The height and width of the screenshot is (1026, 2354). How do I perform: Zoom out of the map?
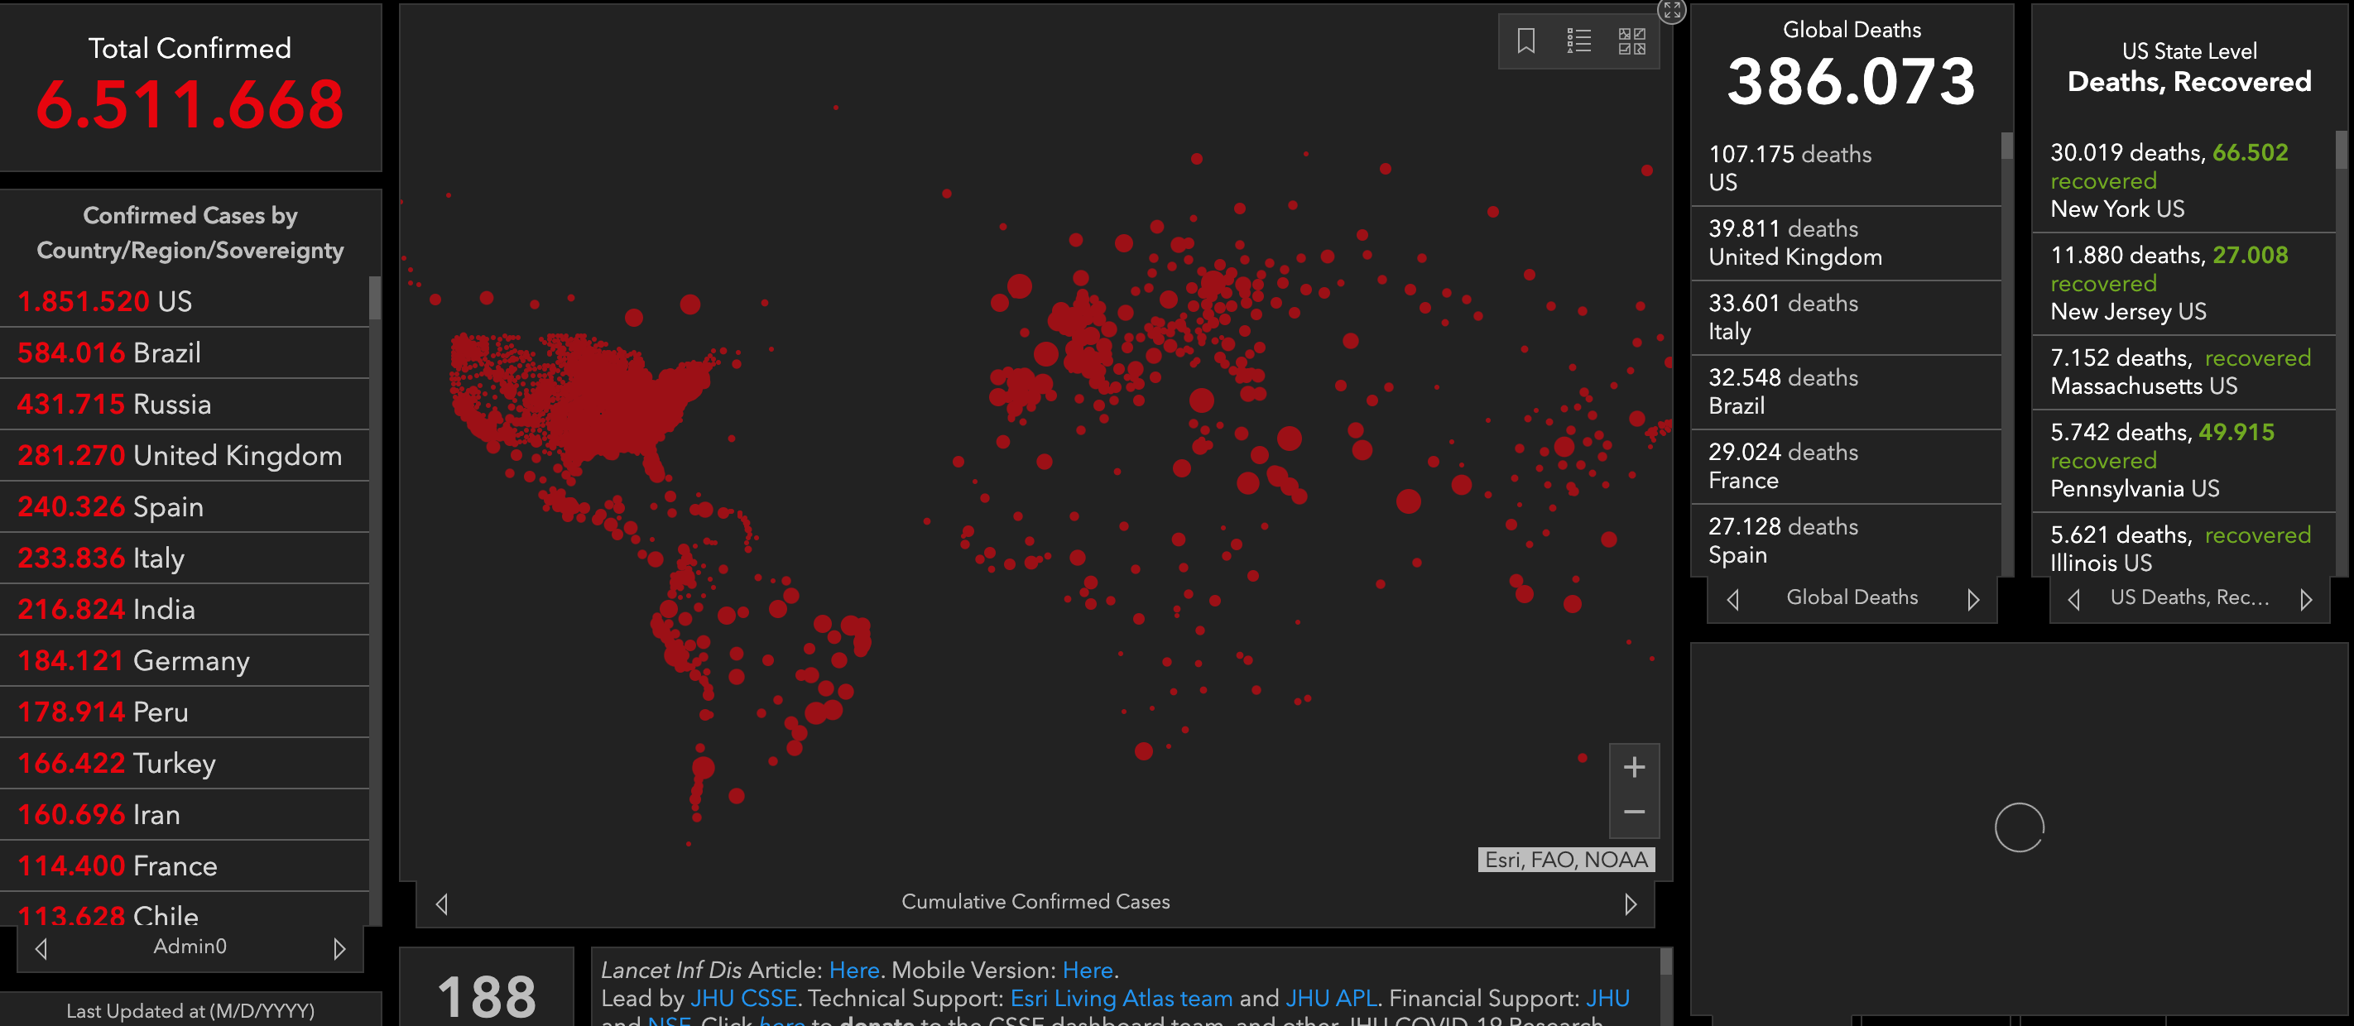pyautogui.click(x=1634, y=813)
